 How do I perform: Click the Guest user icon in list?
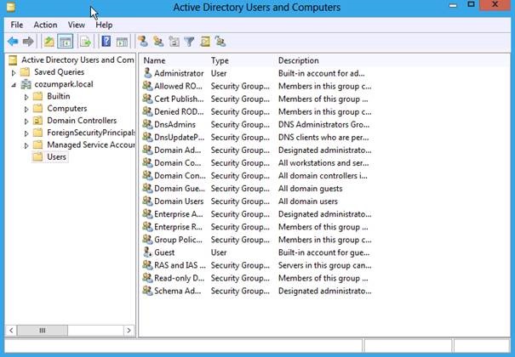[148, 252]
